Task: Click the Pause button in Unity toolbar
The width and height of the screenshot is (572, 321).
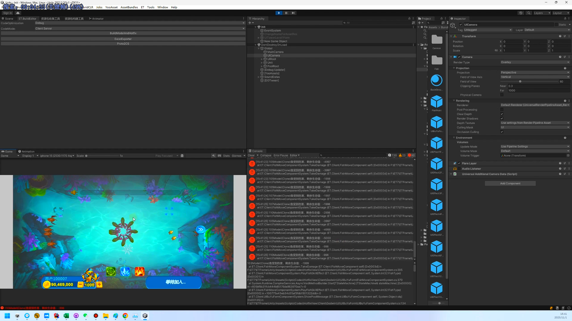Action: 286,13
